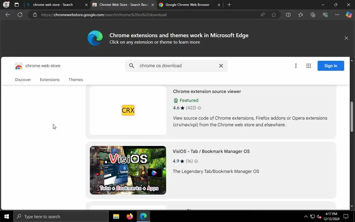Open 'Chrome extension source viewer' title
Viewport: 355px width, 222px height.
pyautogui.click(x=207, y=92)
